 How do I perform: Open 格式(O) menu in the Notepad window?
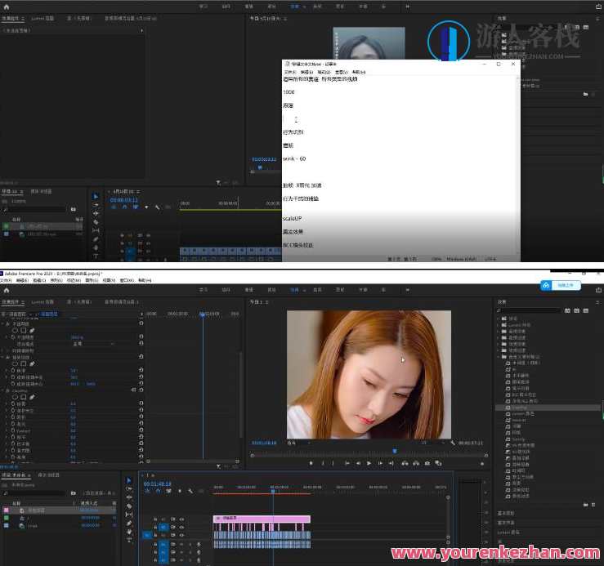324,72
